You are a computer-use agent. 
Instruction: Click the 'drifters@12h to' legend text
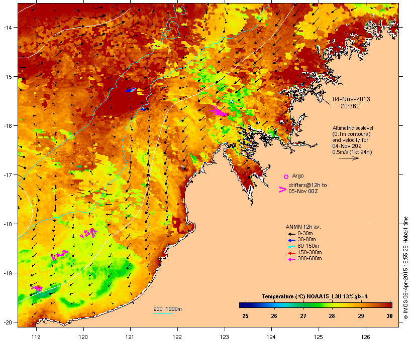click(307, 185)
